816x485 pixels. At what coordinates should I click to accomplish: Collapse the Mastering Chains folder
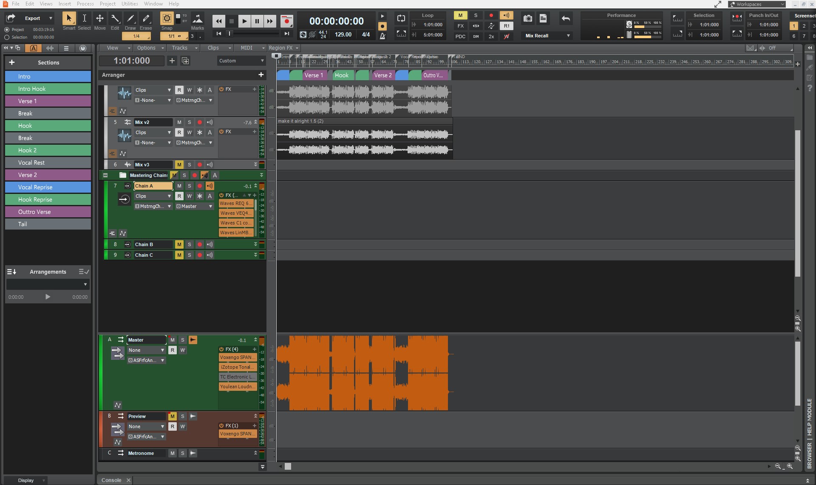click(105, 175)
